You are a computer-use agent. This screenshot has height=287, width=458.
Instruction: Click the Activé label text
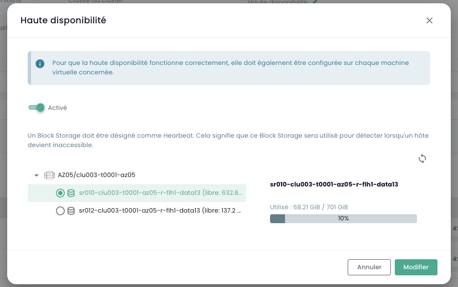pos(58,108)
